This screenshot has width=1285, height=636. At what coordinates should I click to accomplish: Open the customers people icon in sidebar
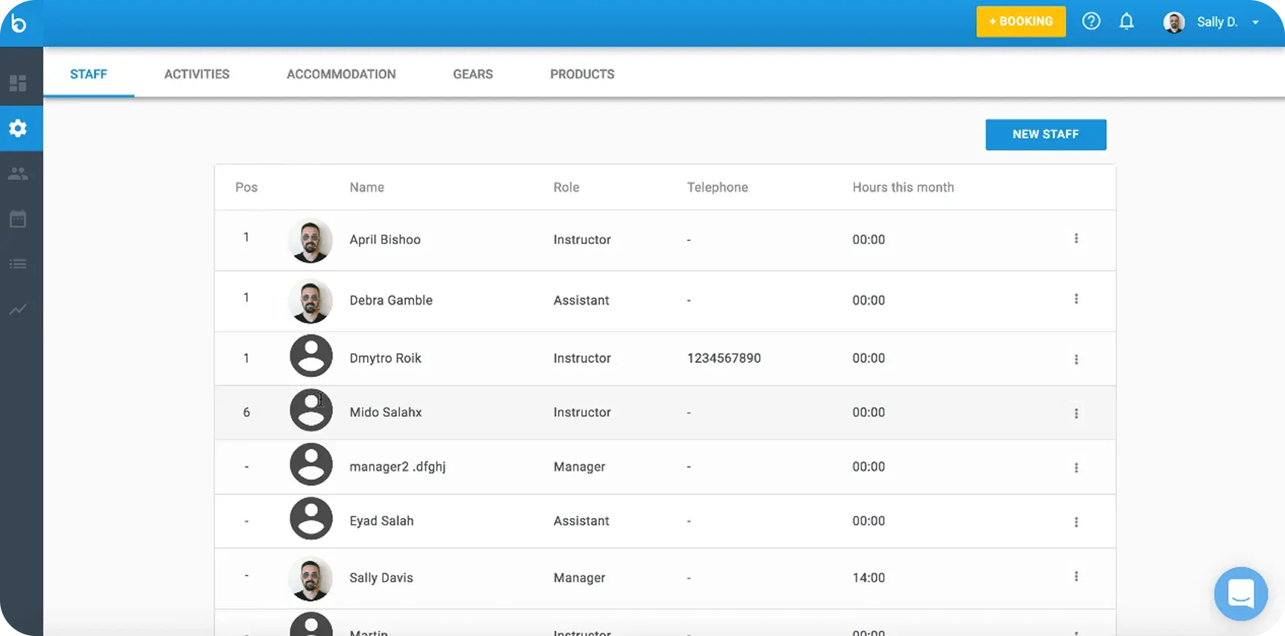(18, 174)
